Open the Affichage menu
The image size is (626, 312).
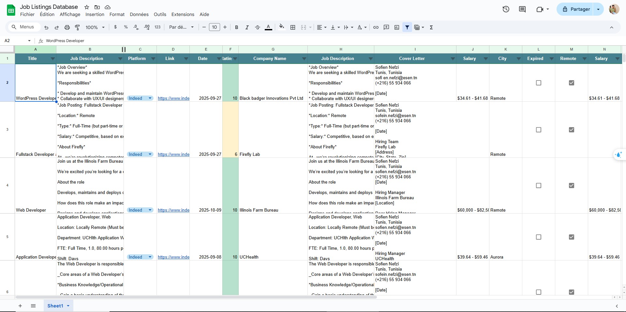coord(70,14)
